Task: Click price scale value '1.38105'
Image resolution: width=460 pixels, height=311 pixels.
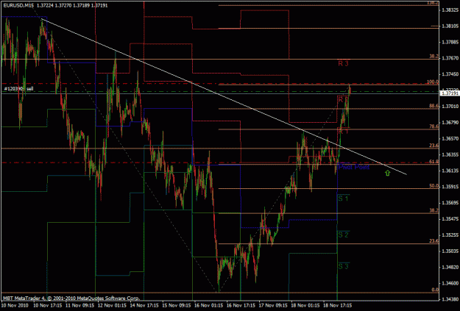Action: pyautogui.click(x=450, y=26)
